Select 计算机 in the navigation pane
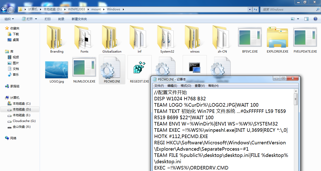 [x=15, y=98]
